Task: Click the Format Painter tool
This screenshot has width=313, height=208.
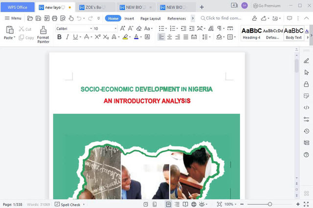Action: (x=43, y=34)
